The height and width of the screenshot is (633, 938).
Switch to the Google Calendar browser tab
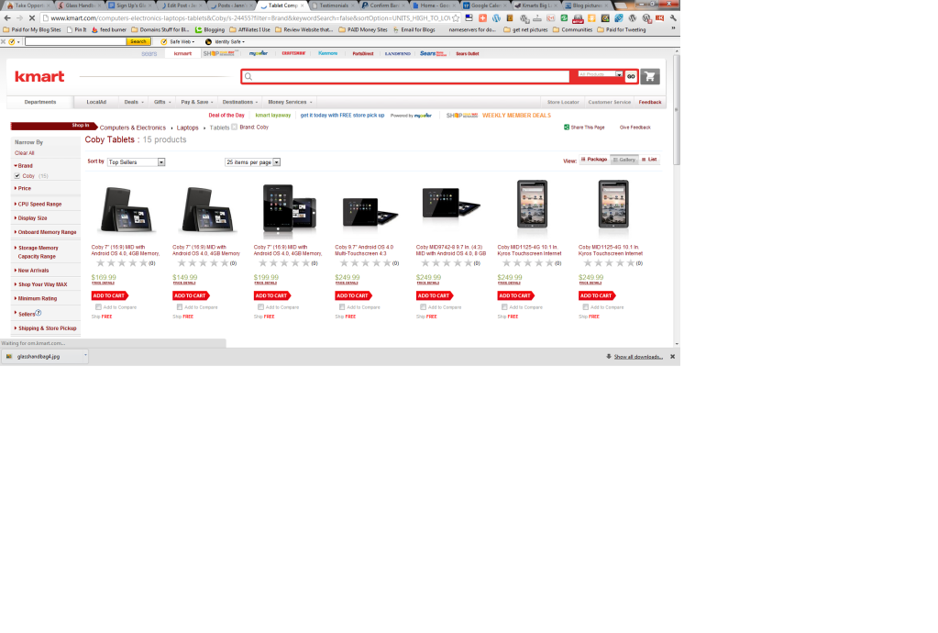(x=485, y=6)
